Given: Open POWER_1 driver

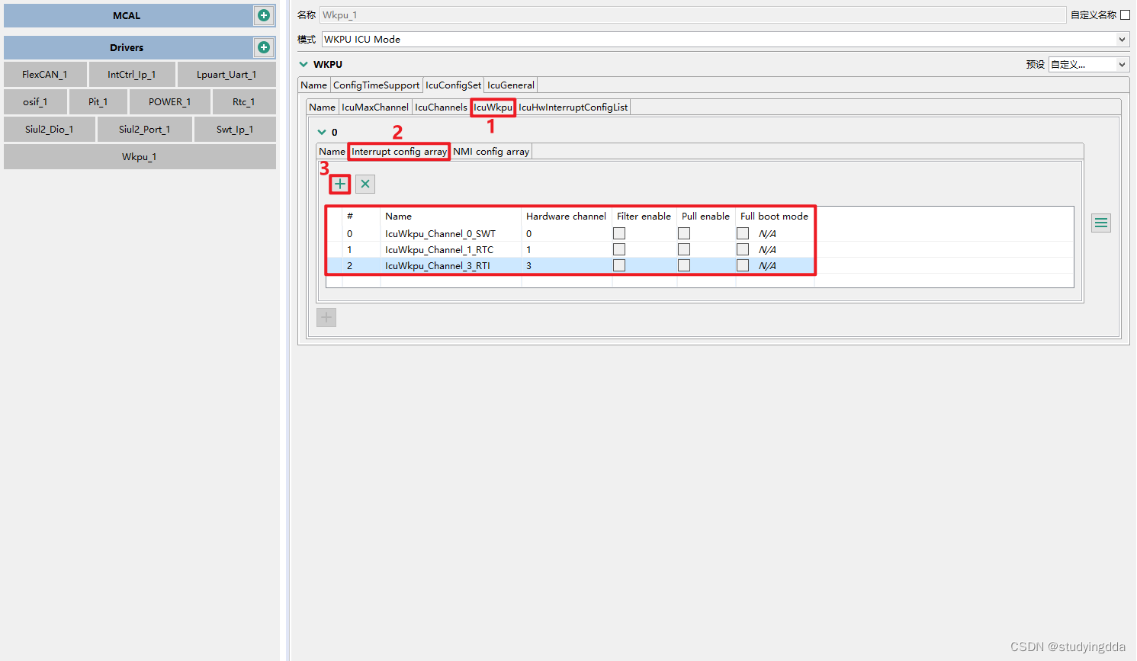Looking at the screenshot, I should point(169,101).
